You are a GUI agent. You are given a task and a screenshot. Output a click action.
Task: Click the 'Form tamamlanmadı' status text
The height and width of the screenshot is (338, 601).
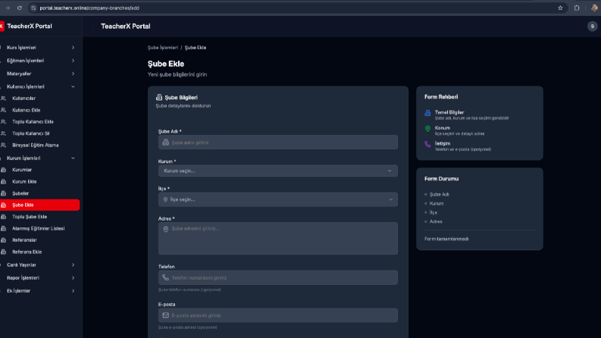coord(446,239)
